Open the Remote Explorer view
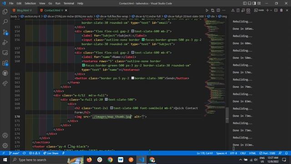291x164 pixels. pyautogui.click(x=5, y=53)
